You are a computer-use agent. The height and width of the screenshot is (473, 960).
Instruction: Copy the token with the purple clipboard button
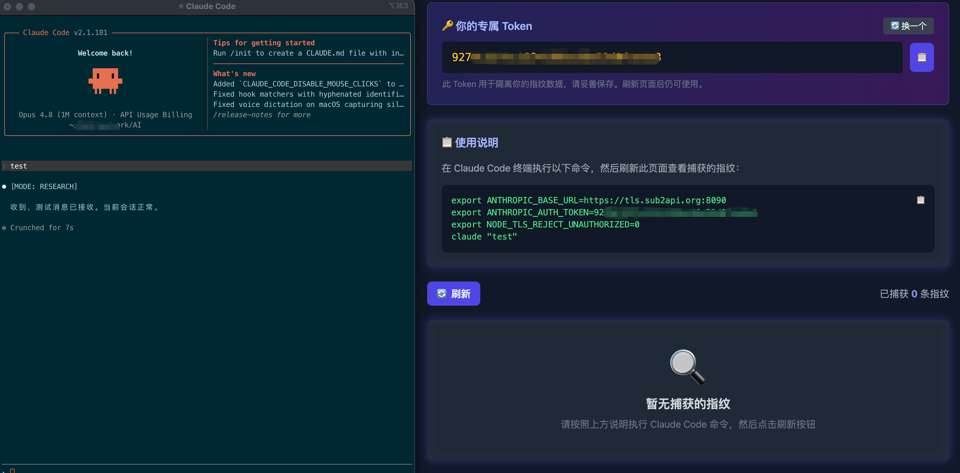[921, 57]
